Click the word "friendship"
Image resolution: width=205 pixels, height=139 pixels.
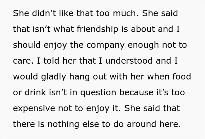tap(95, 30)
